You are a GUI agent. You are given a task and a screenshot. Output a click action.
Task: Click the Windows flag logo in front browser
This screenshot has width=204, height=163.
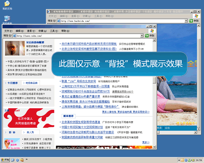(x=152, y=31)
